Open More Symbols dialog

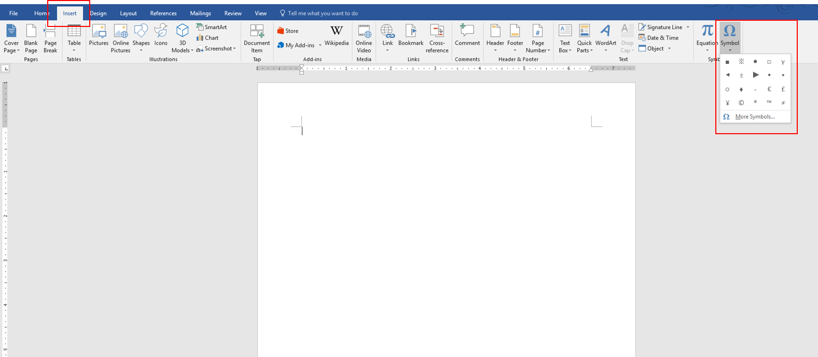click(755, 117)
